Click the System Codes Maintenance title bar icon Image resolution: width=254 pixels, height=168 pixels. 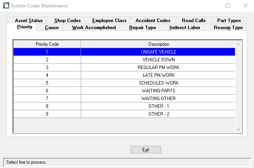(x=6, y=6)
